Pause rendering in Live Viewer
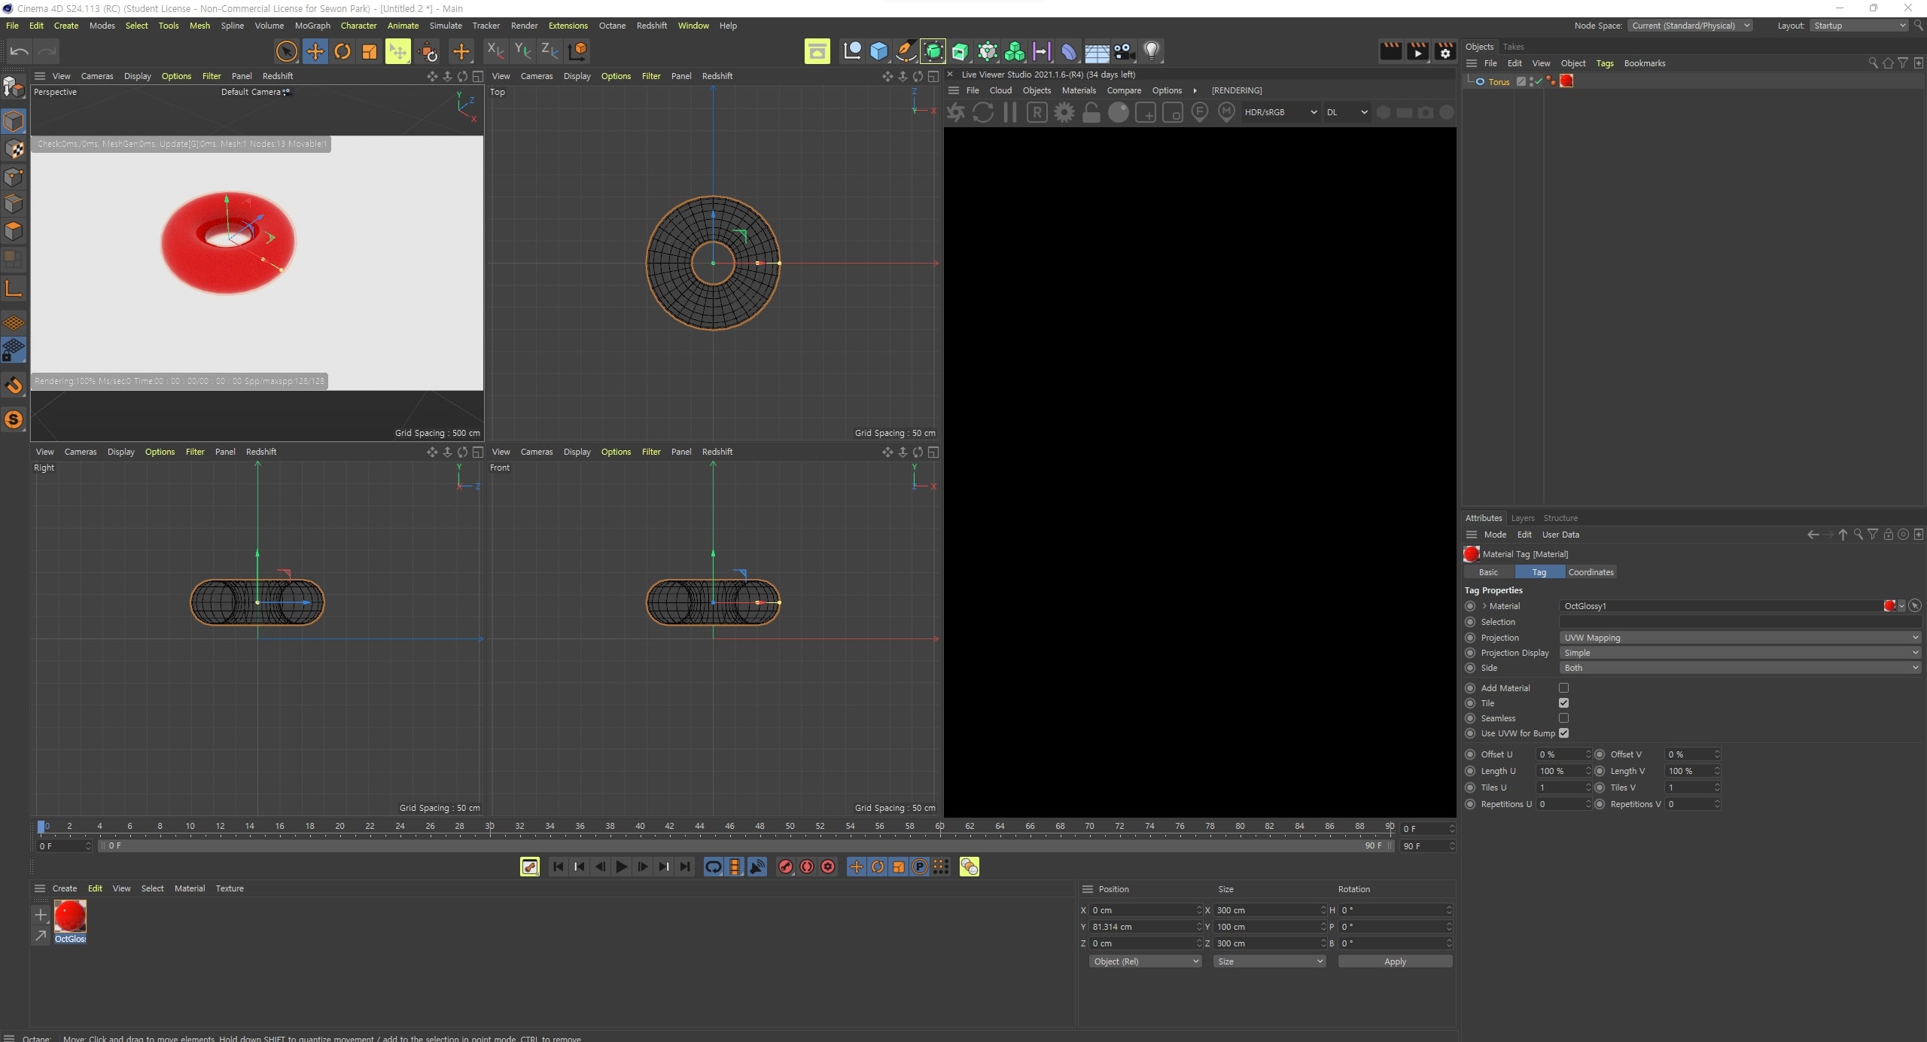 tap(1009, 112)
